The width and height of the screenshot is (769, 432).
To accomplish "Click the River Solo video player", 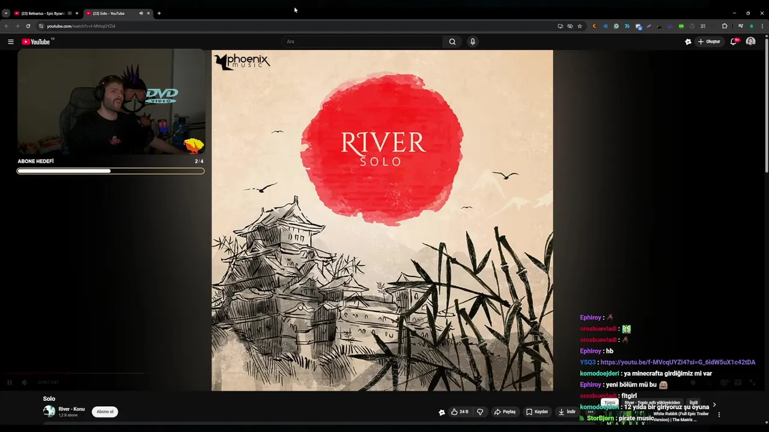I will [x=382, y=220].
